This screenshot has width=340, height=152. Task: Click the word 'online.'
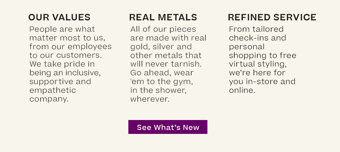242,90
